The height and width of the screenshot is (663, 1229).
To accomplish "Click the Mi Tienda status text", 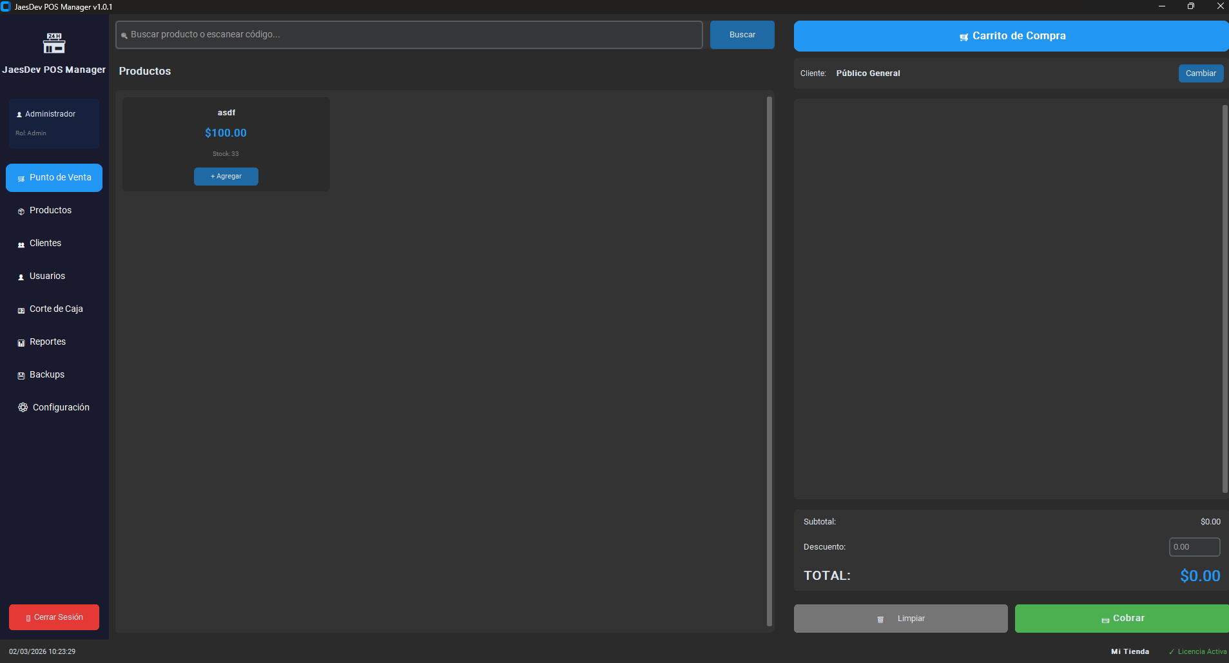I will pos(1130,651).
